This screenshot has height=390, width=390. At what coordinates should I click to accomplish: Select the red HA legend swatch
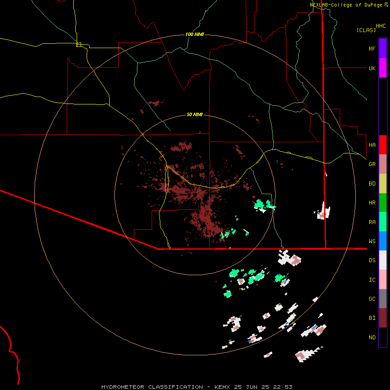tap(383, 145)
